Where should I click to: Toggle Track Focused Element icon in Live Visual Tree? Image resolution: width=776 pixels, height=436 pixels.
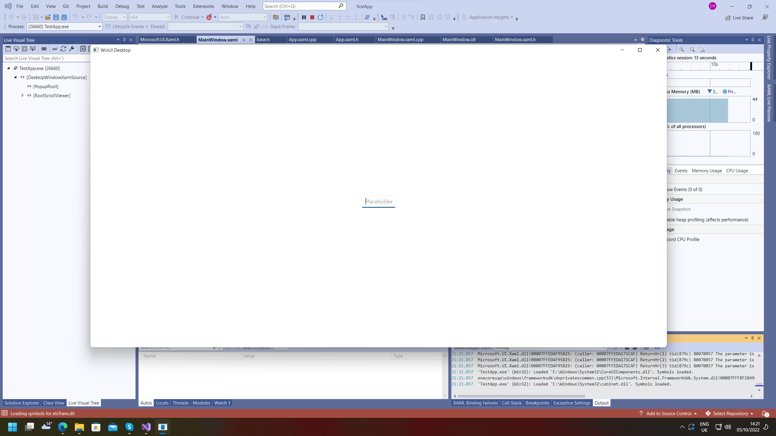tap(33, 49)
